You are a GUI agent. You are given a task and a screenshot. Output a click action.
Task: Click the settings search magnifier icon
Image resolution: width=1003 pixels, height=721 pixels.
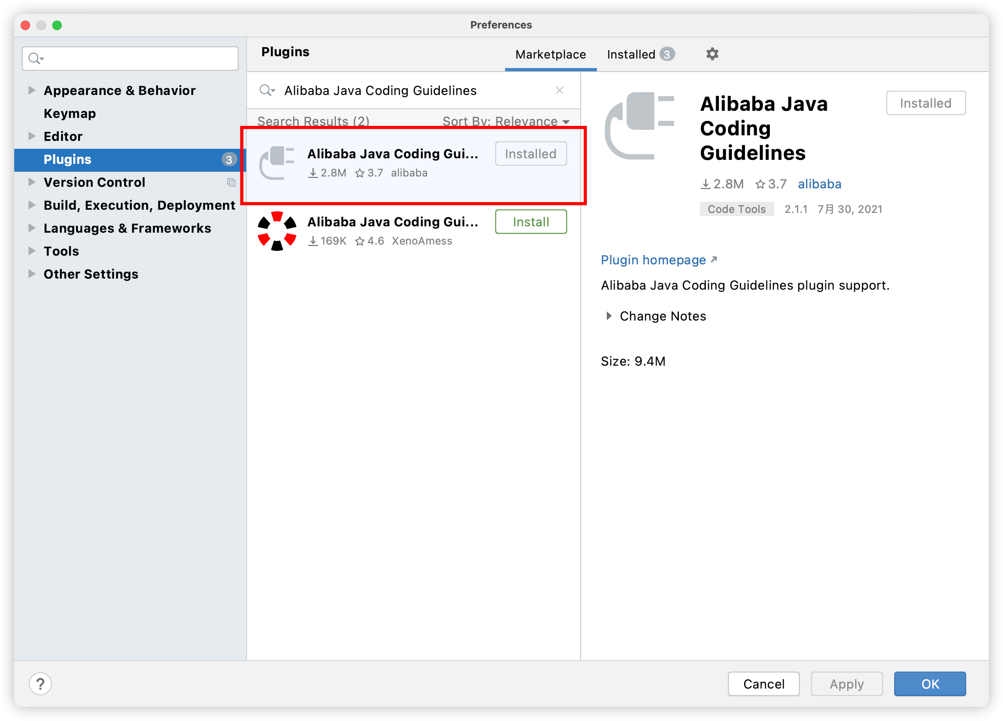point(35,58)
